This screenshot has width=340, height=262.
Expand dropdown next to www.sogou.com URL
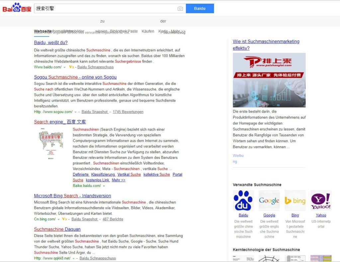click(x=75, y=112)
